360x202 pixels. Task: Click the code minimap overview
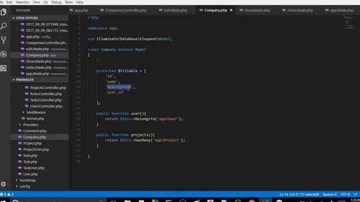[x=349, y=22]
